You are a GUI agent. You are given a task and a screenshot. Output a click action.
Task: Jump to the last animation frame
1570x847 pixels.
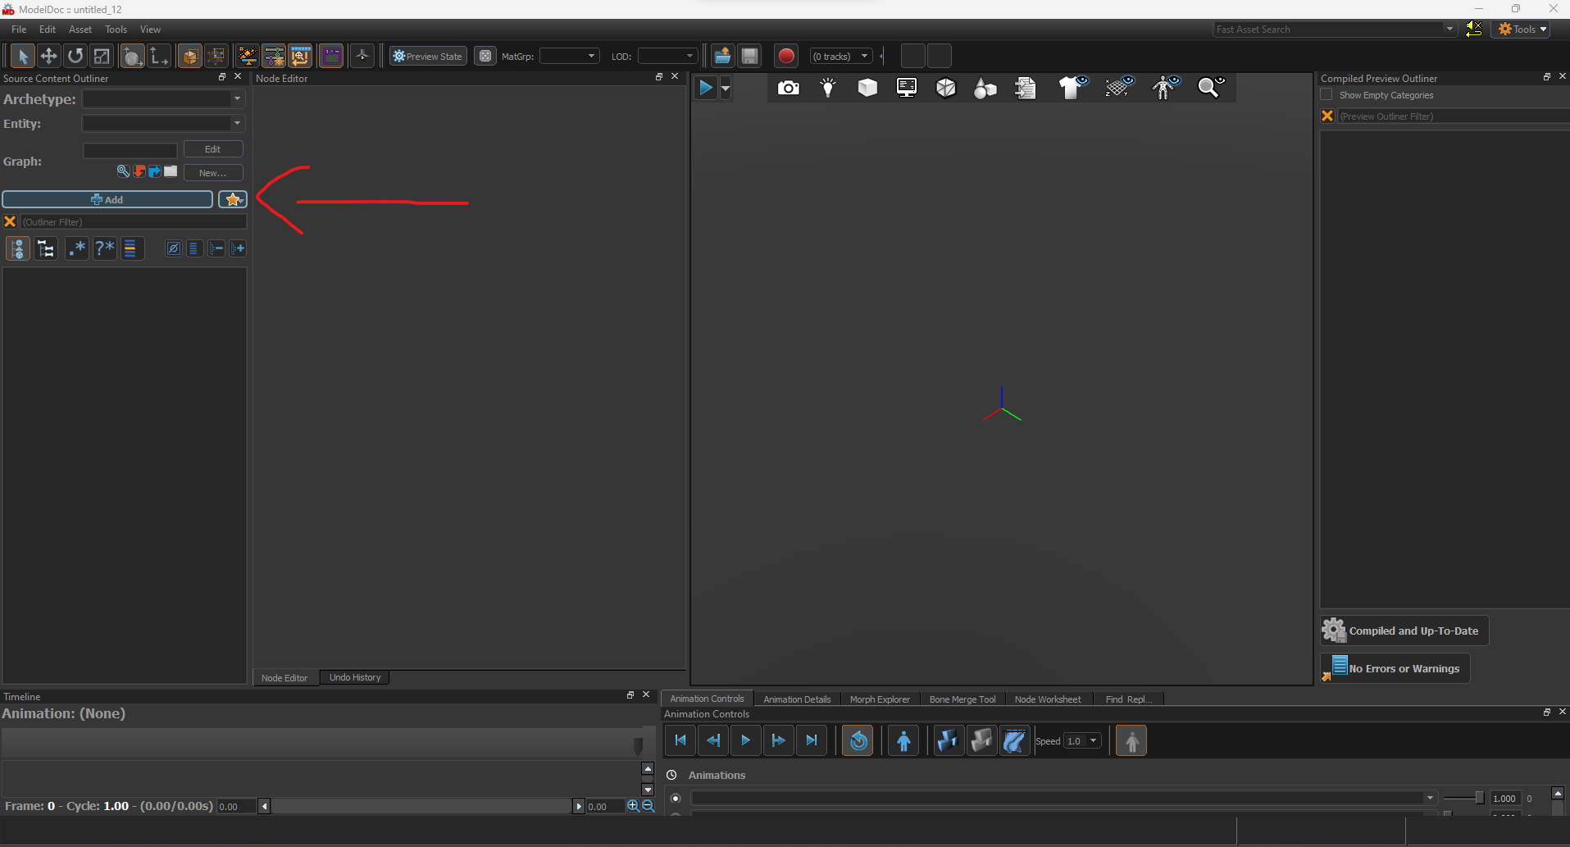pos(812,740)
